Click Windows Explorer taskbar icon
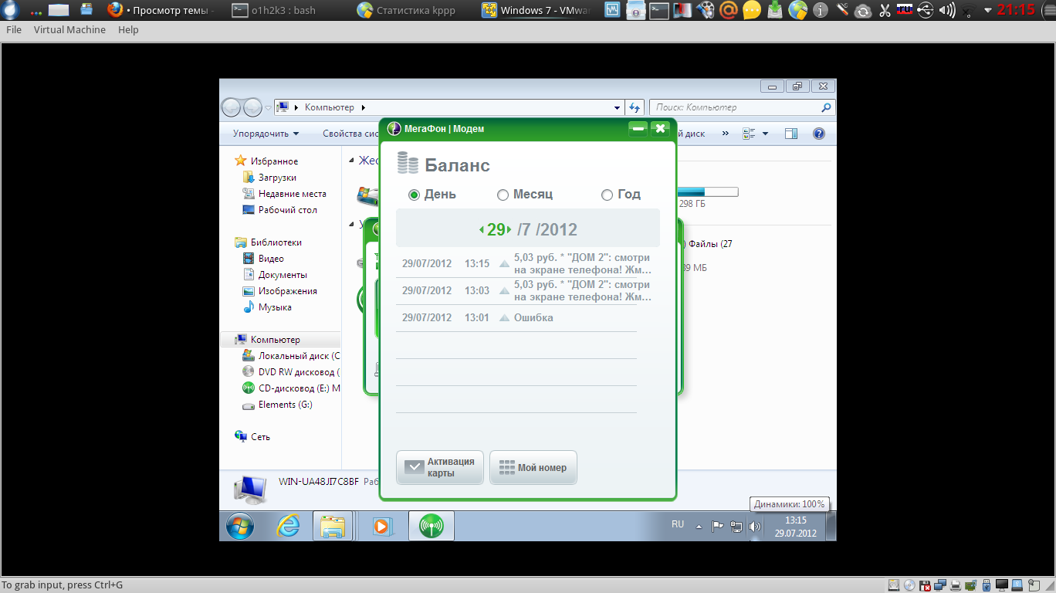Screen dimensions: 1056x593 coord(333,526)
